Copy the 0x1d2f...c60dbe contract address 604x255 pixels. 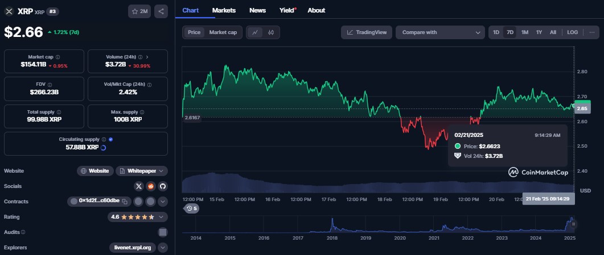pos(125,202)
